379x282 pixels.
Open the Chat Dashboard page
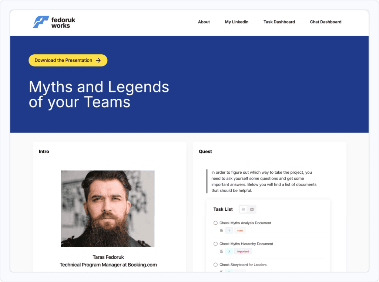tap(325, 22)
